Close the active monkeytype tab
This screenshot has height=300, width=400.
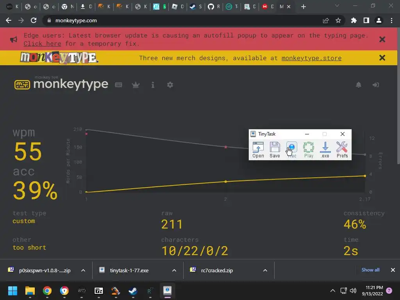tap(289, 7)
